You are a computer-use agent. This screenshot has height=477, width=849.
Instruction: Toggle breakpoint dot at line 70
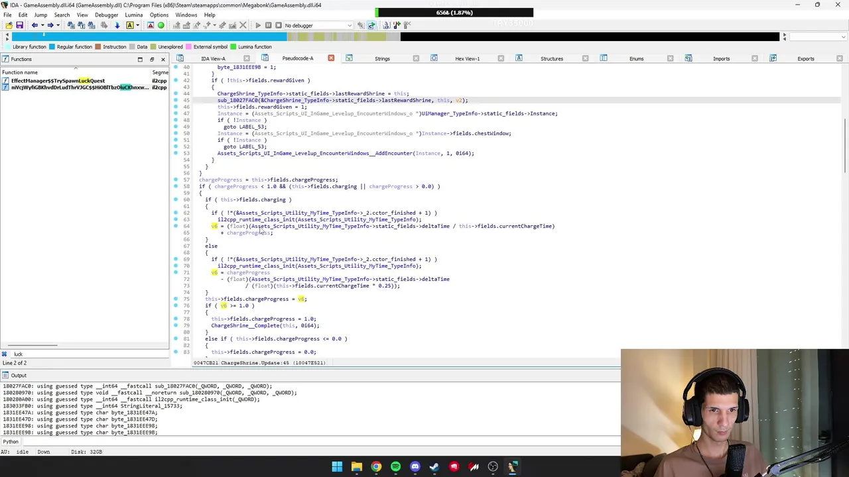point(176,266)
